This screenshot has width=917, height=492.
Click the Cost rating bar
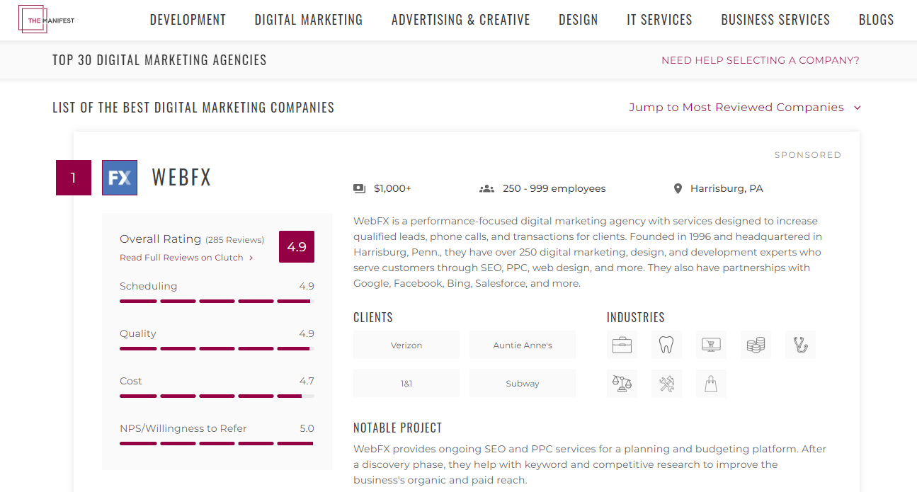tap(217, 396)
